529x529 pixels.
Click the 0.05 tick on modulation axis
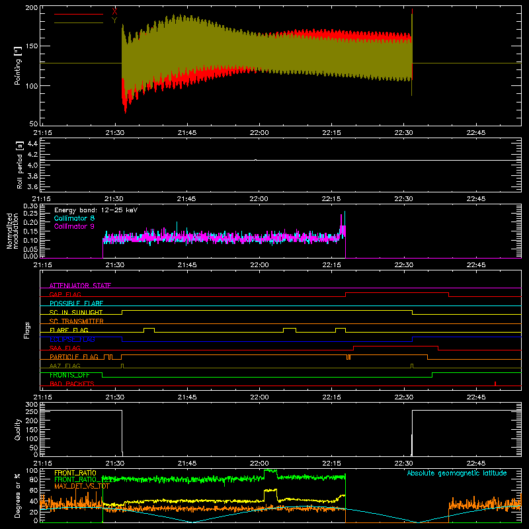tap(30, 249)
